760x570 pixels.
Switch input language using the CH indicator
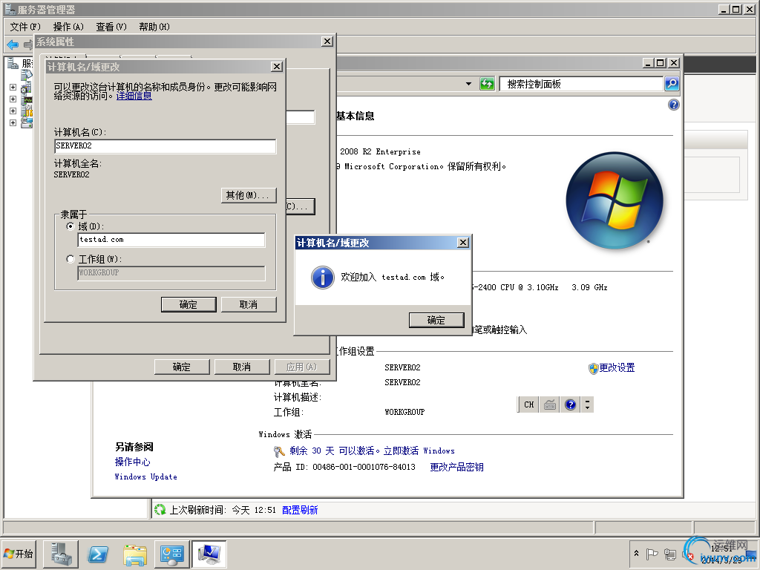click(x=528, y=404)
